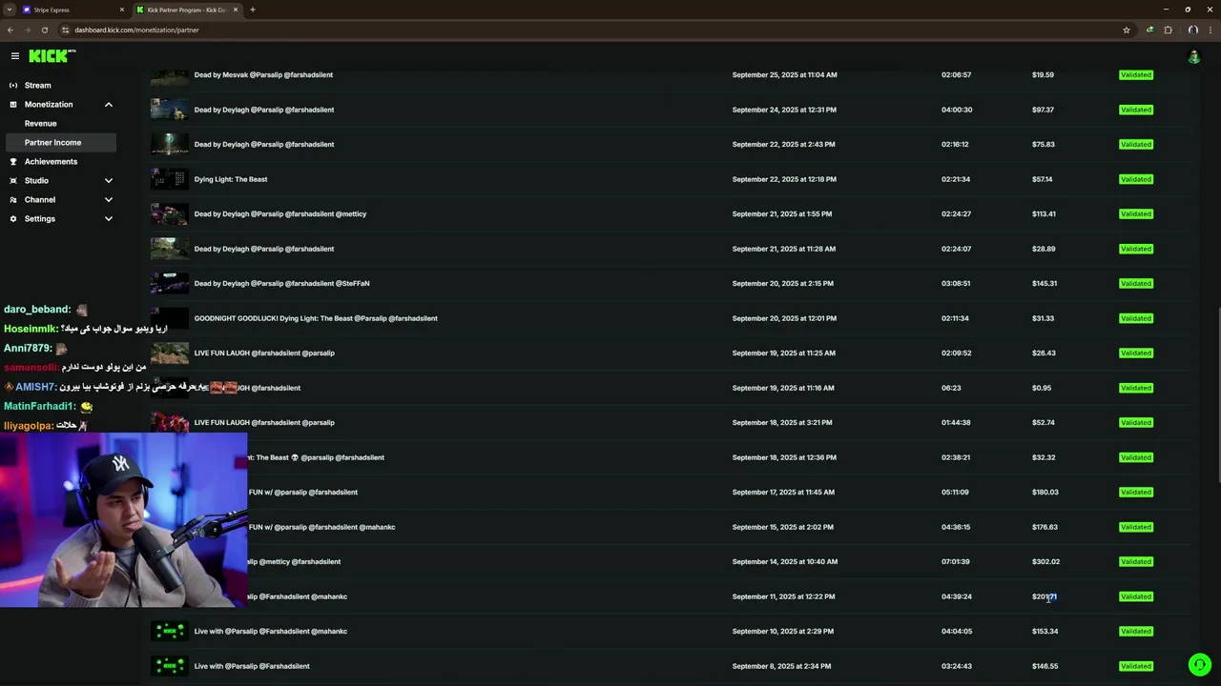Expand the Studio section
Viewport: 1221px width, 686px height.
[108, 181]
